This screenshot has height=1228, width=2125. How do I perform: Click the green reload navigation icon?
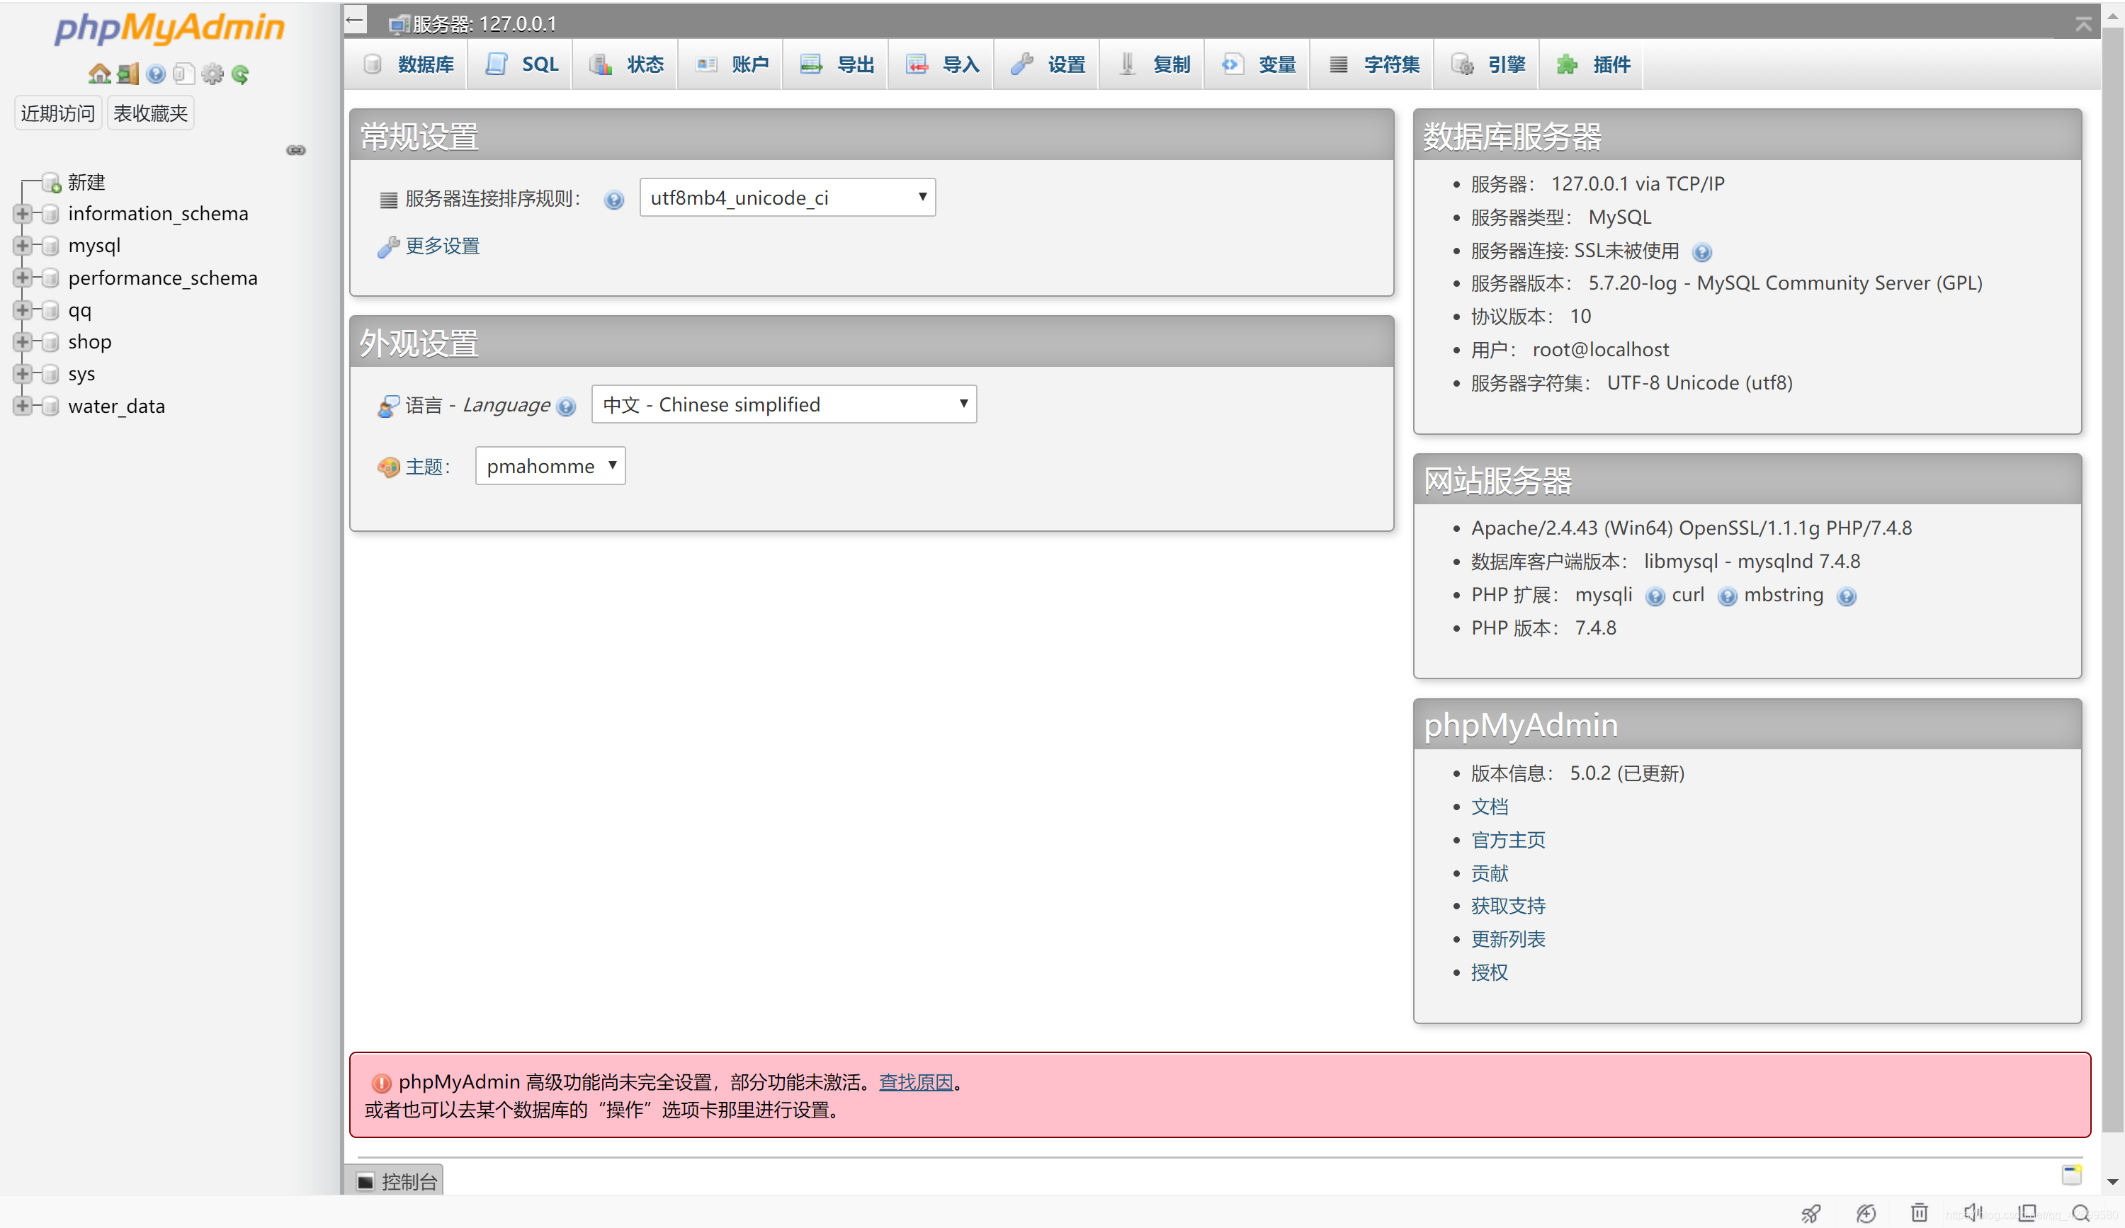click(240, 74)
